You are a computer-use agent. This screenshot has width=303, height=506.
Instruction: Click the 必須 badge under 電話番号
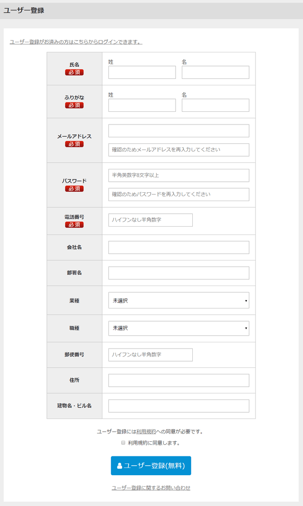click(x=74, y=224)
